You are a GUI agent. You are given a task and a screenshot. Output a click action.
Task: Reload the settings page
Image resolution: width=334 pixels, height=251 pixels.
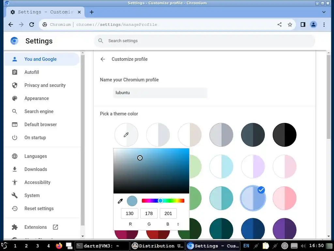coord(32,25)
